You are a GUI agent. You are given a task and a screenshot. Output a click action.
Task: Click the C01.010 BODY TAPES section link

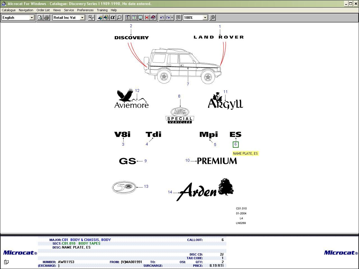(81, 244)
